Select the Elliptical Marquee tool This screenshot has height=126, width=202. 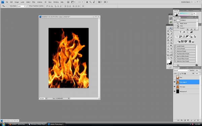(x=168, y=29)
